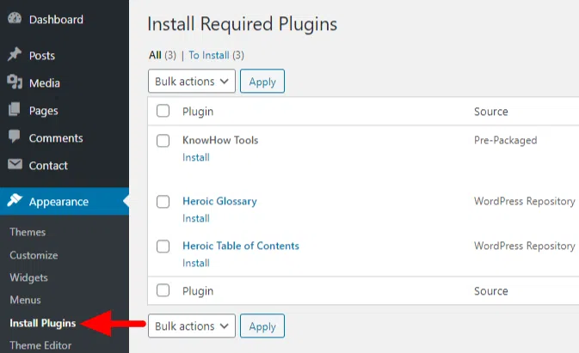
Task: Click the Contact envelope icon
Action: [15, 165]
